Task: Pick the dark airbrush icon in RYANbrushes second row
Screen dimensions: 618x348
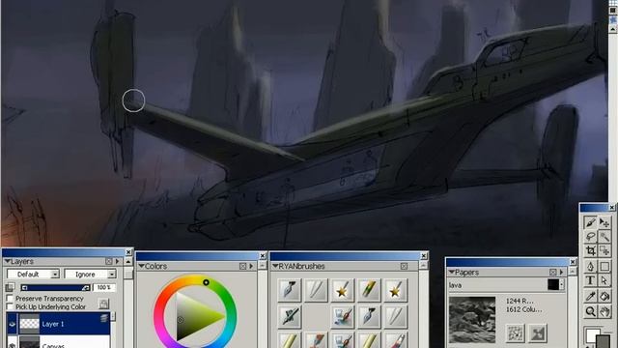Action: (290, 316)
